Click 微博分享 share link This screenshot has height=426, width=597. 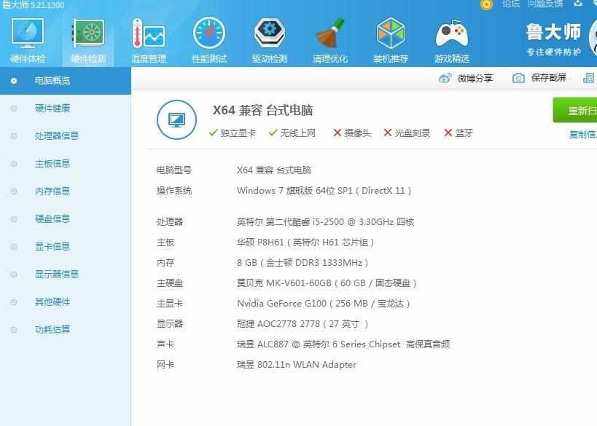click(475, 79)
